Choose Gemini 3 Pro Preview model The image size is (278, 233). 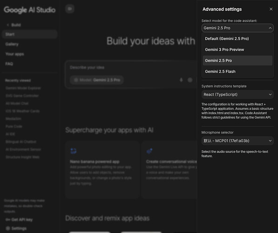pos(237,49)
